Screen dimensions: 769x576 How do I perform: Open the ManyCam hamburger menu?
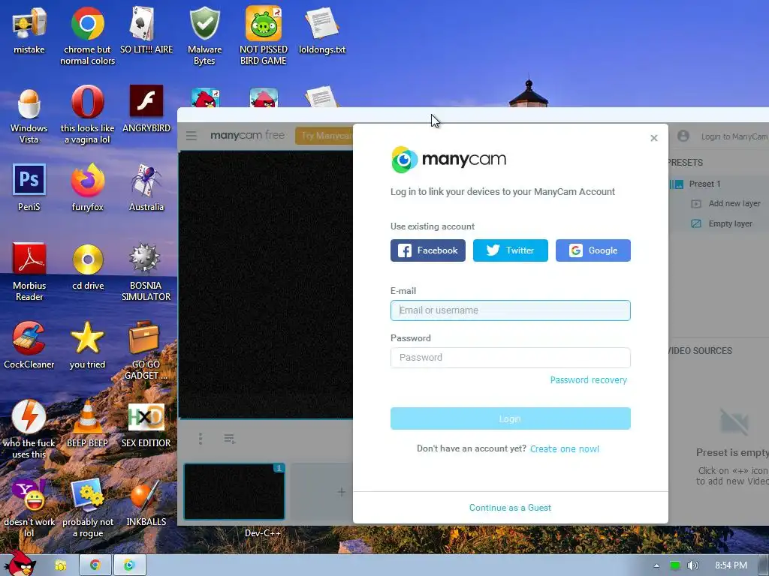click(191, 136)
